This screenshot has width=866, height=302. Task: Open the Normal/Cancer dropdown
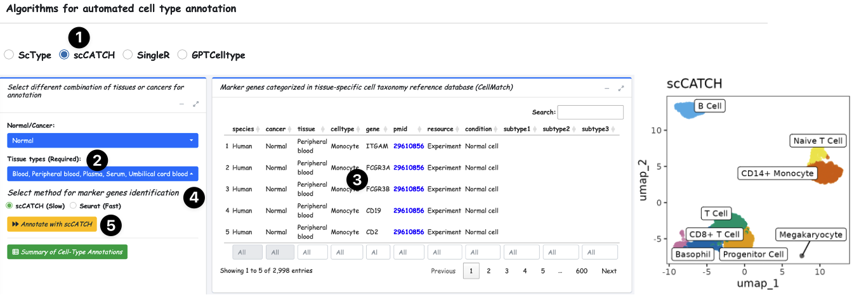[x=102, y=141]
